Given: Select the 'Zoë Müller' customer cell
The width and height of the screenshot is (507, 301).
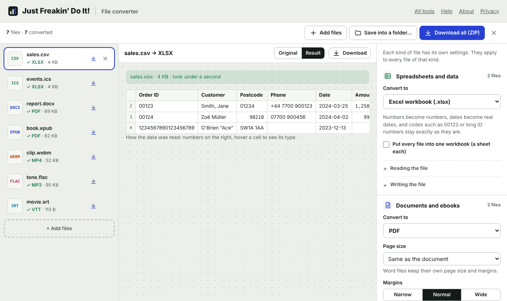Looking at the screenshot, I should 217,117.
